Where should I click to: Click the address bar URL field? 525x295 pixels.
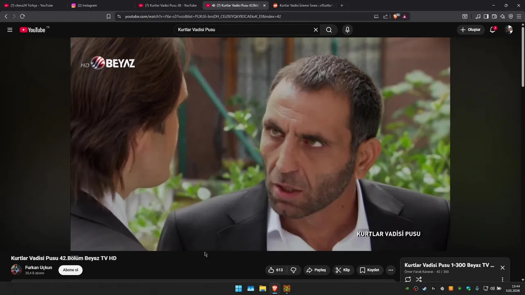click(246, 16)
